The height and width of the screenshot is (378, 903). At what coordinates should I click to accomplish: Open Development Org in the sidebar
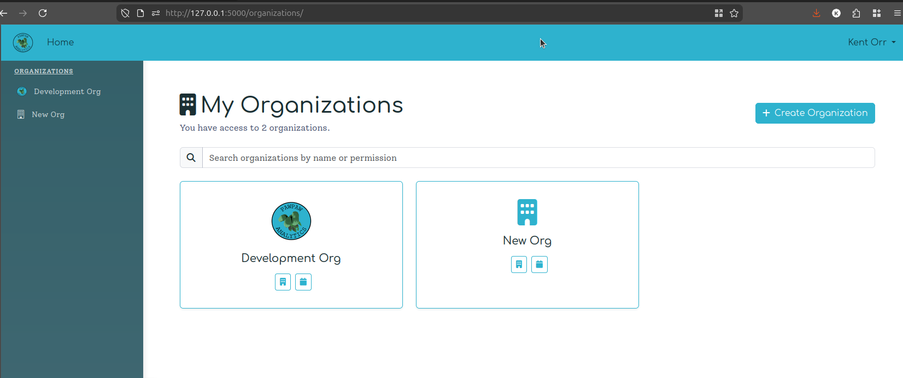click(x=67, y=91)
